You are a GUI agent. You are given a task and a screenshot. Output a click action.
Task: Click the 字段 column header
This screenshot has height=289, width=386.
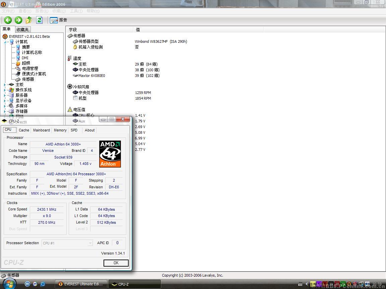point(100,29)
